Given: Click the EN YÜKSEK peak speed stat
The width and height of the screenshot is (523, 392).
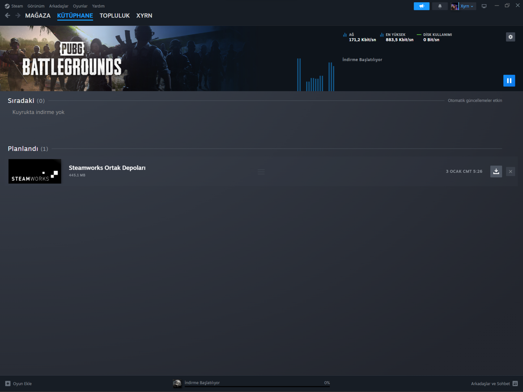Looking at the screenshot, I should point(397,37).
